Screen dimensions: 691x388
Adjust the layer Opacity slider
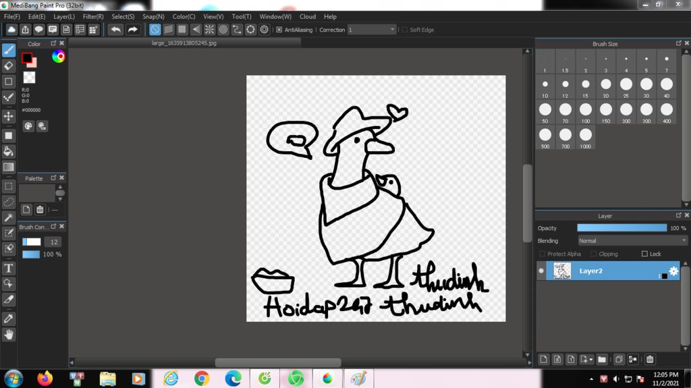coord(621,228)
